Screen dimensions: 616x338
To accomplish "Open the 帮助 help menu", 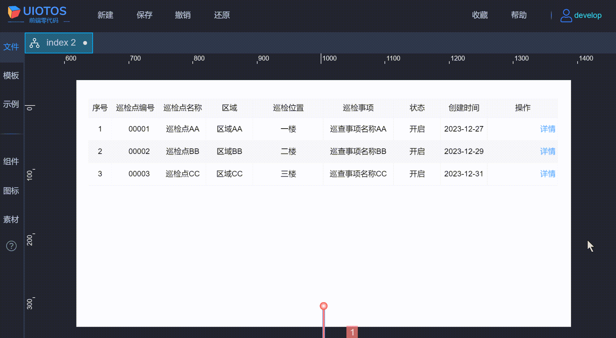I will pyautogui.click(x=519, y=15).
